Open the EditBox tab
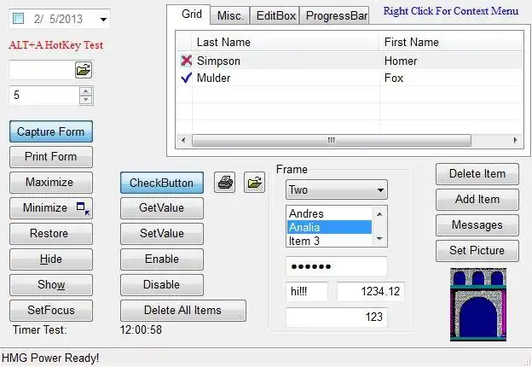Viewport: 532px width, 367px height. (x=275, y=15)
